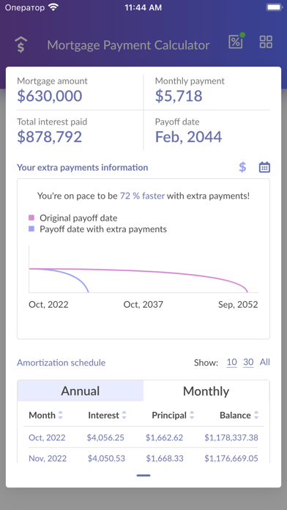Select the Nov, 2022 table row month

[48, 458]
